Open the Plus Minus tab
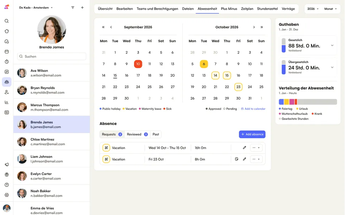The width and height of the screenshot is (345, 215). (229, 9)
